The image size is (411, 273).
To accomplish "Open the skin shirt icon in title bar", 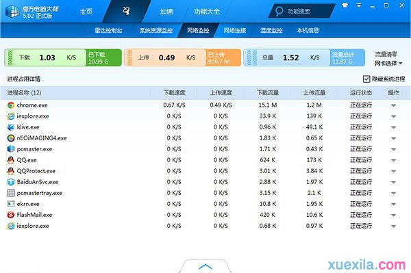I will 345,5.
